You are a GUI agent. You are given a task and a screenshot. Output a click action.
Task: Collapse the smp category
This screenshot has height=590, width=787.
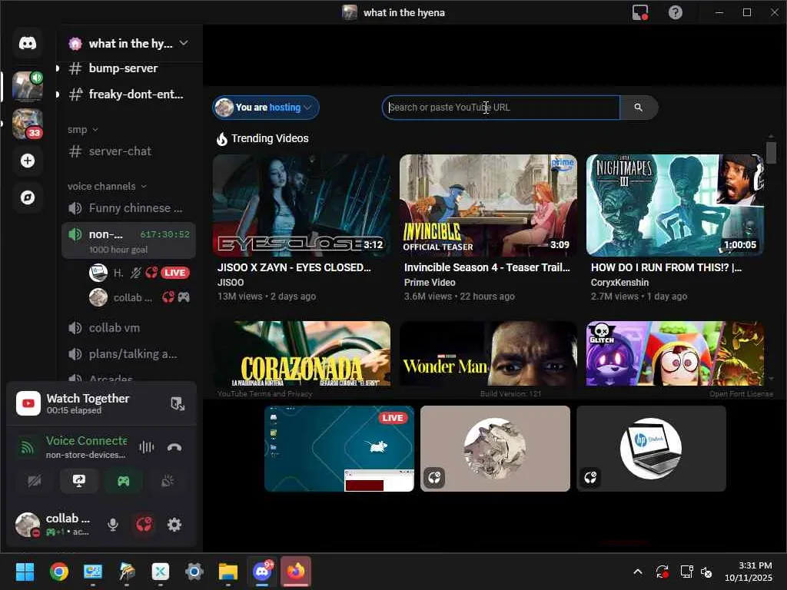83,129
